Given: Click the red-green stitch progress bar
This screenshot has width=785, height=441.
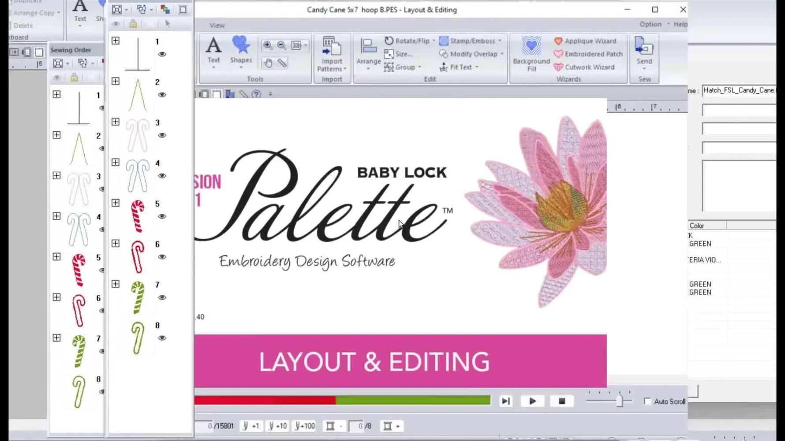Looking at the screenshot, I should [342, 400].
